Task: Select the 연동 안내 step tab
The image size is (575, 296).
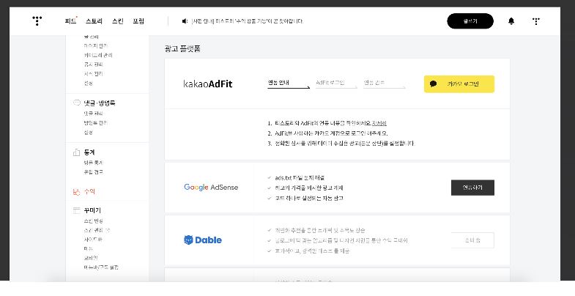Action: pyautogui.click(x=289, y=84)
